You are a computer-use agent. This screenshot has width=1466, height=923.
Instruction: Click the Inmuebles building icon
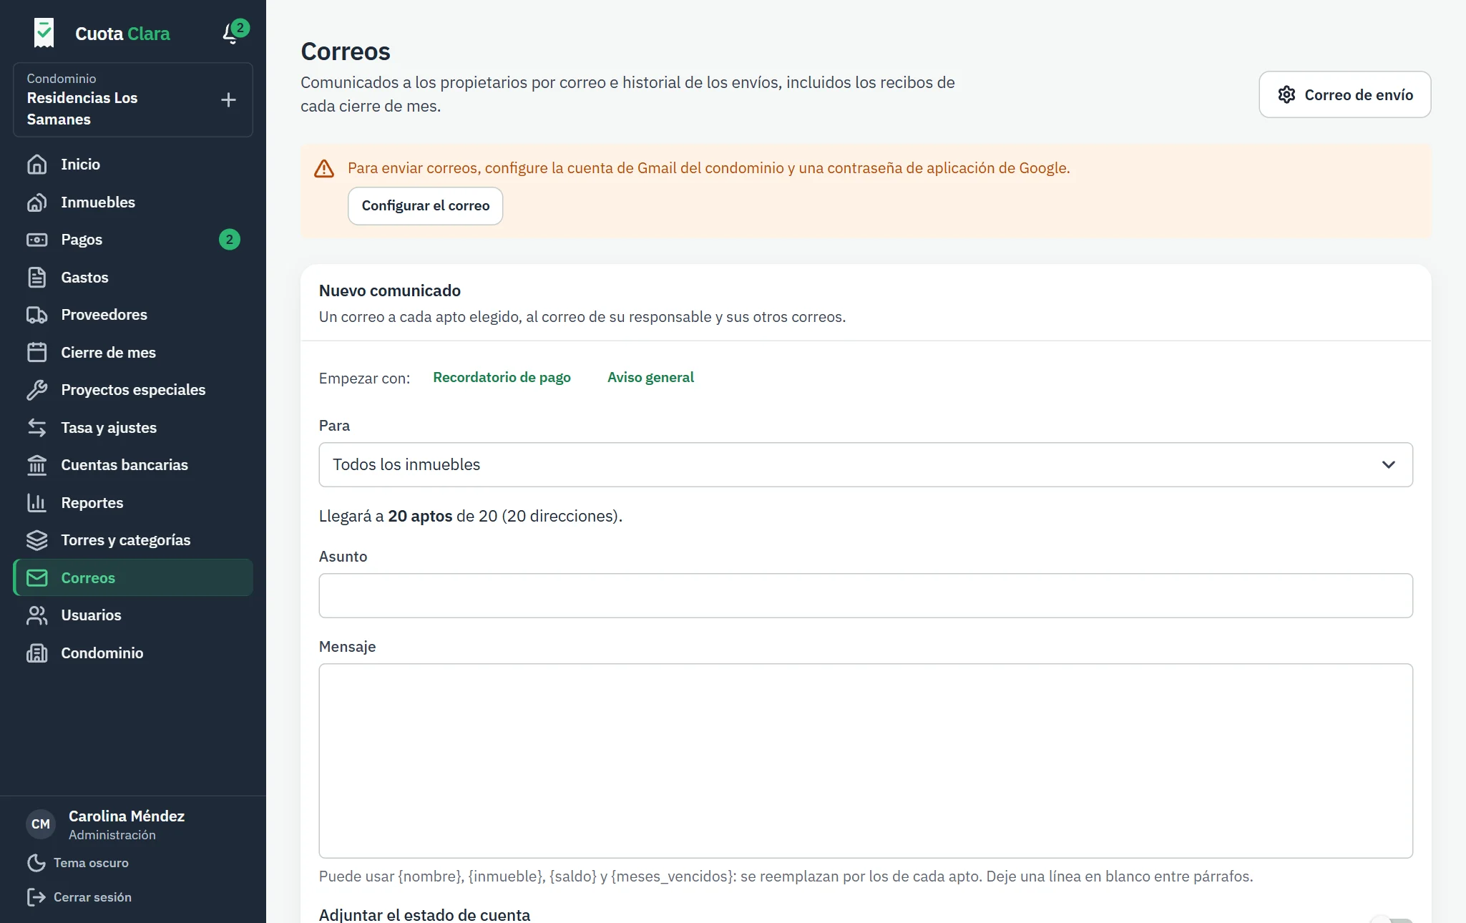37,202
